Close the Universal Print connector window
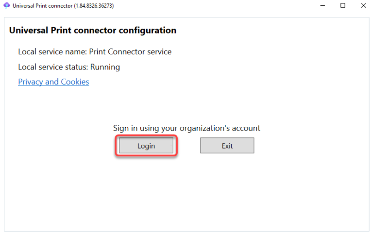Viewport: 373px width, 236px height. point(363,5)
